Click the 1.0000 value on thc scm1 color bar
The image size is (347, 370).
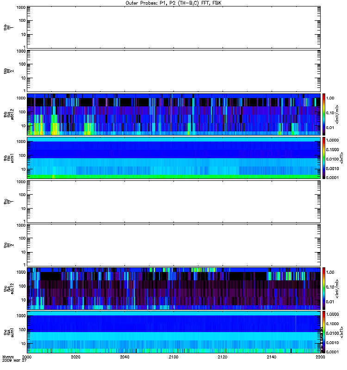[332, 314]
